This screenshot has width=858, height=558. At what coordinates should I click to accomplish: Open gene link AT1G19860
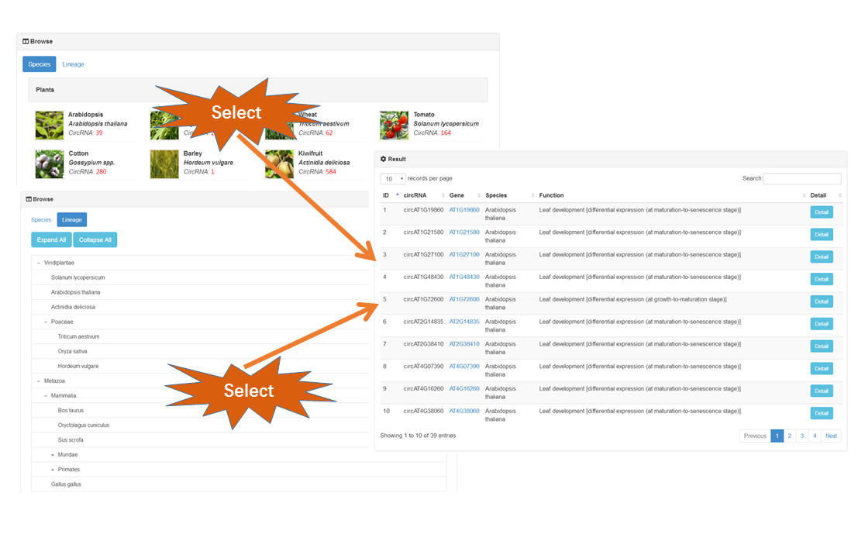[x=464, y=210]
